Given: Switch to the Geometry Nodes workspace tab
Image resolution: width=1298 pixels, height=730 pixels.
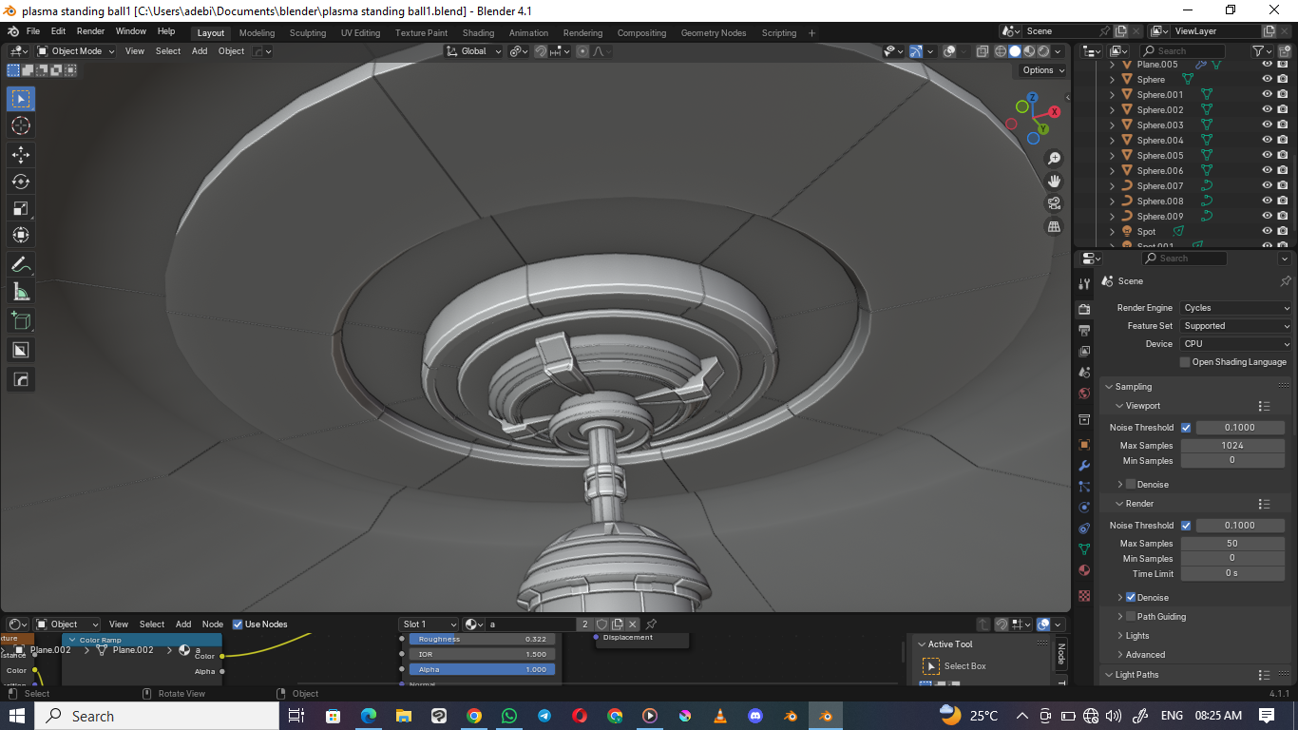Looking at the screenshot, I should pos(714,32).
